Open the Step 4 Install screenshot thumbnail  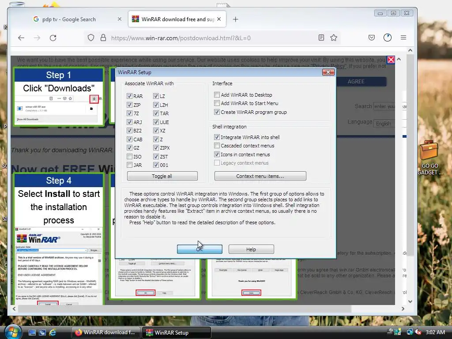coord(59,266)
